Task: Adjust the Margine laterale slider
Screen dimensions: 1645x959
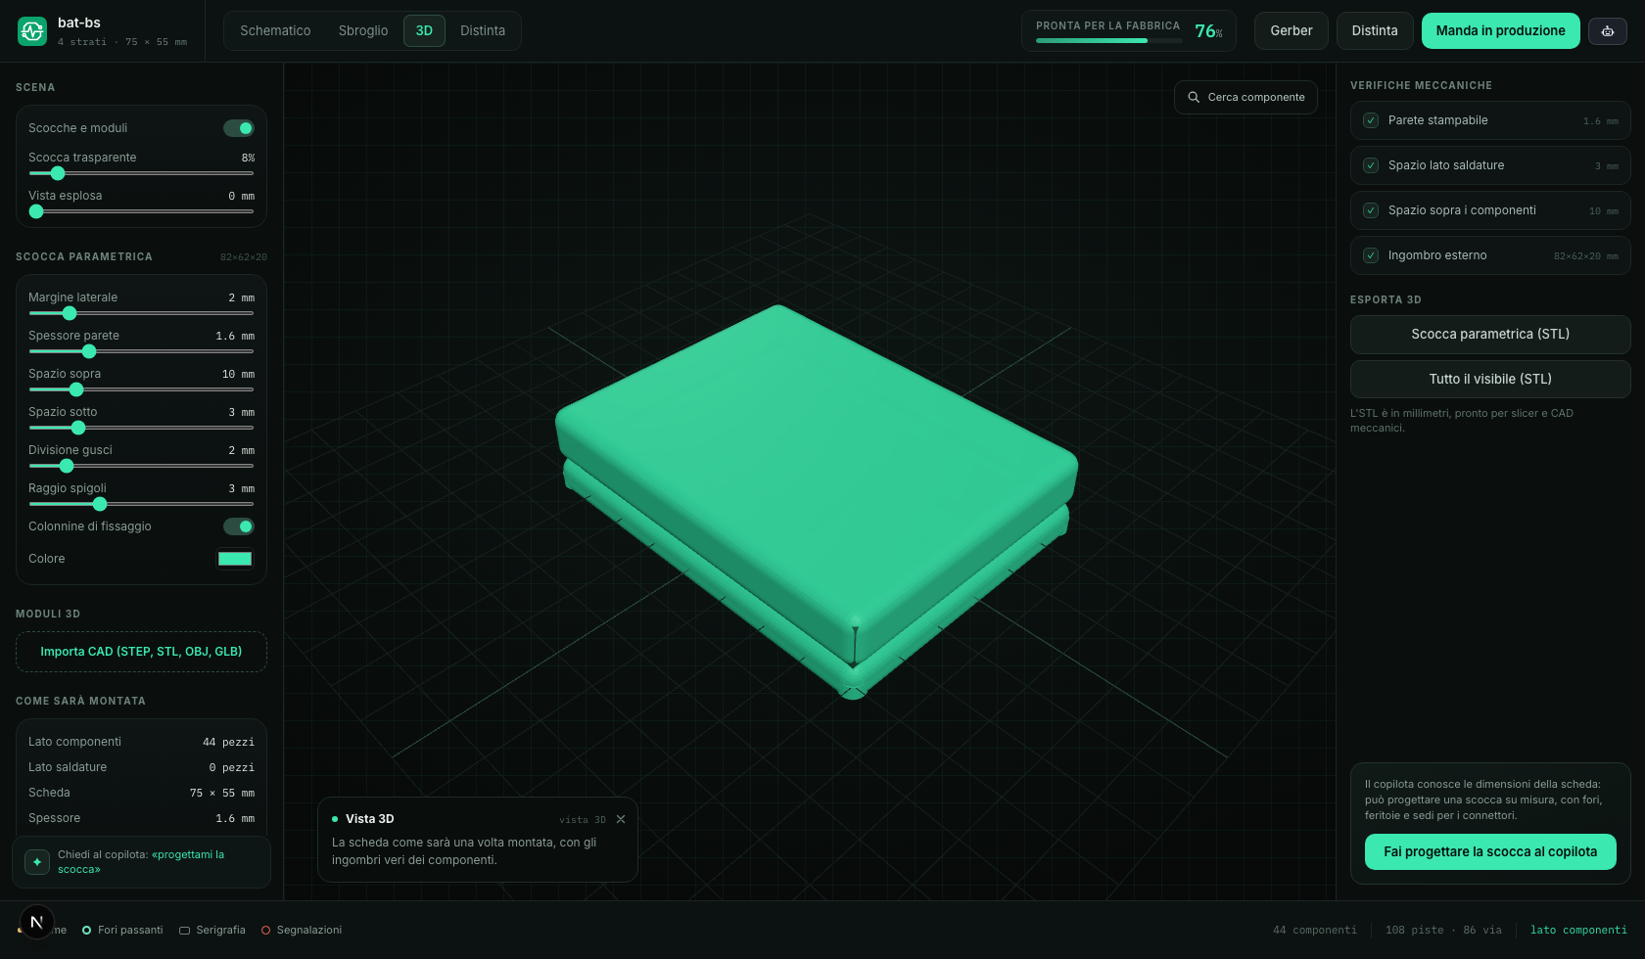Action: 141,313
